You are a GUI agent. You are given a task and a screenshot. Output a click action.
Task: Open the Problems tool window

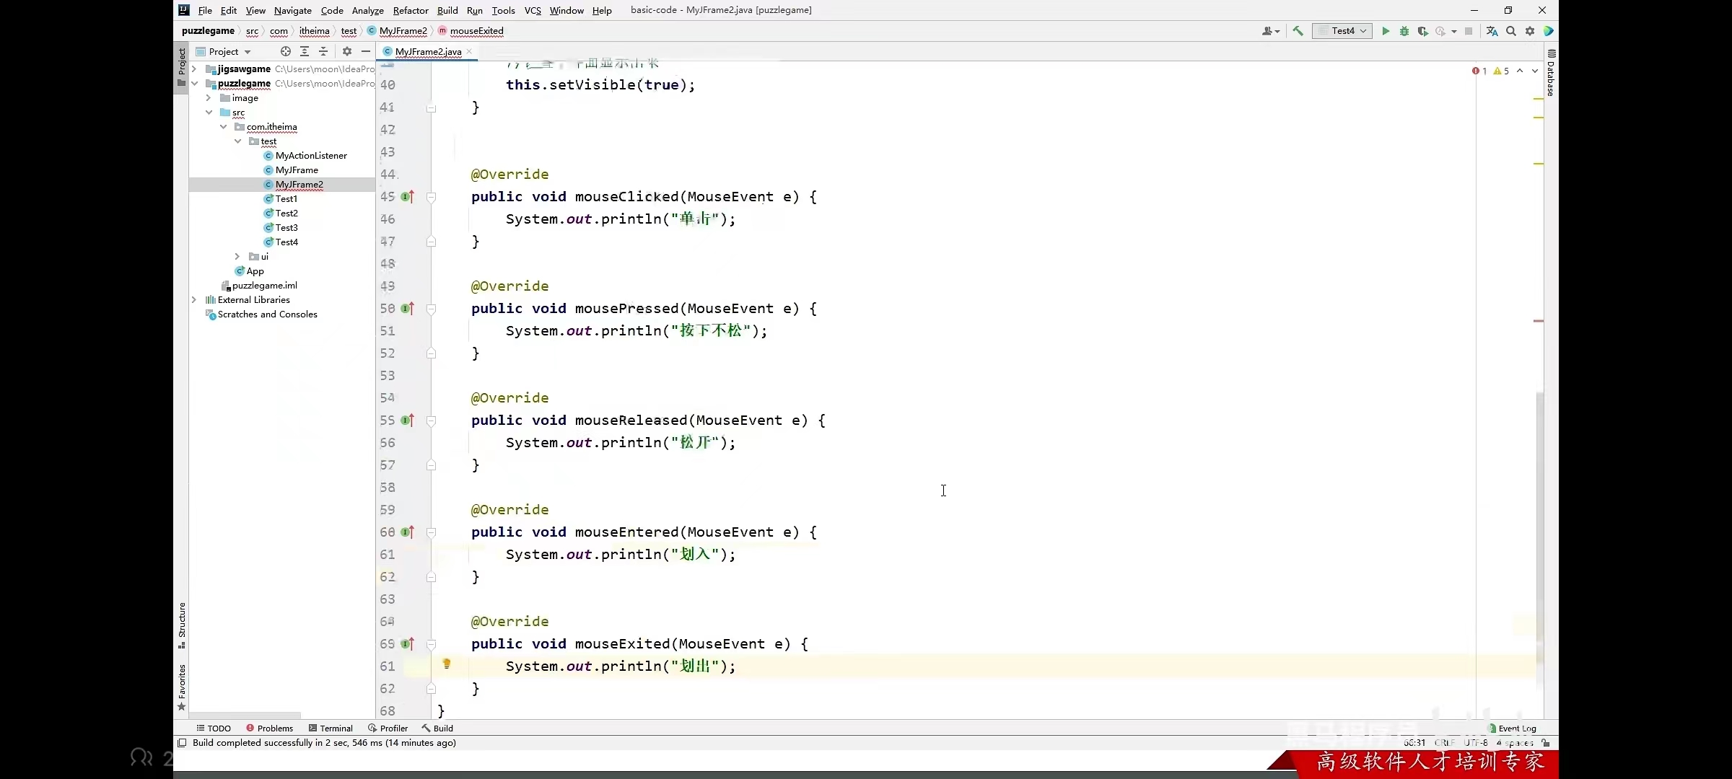269,728
